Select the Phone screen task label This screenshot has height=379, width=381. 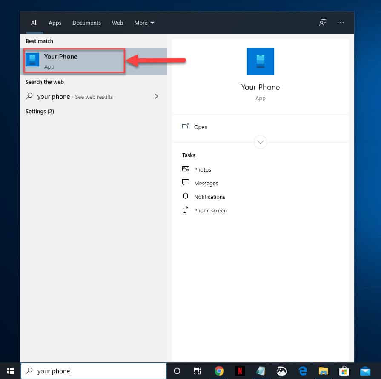210,210
